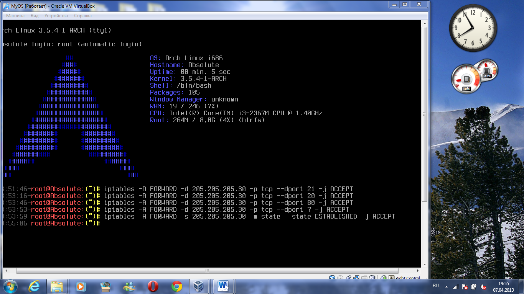
Task: Click the Right Control host key indicator
Action: 407,278
